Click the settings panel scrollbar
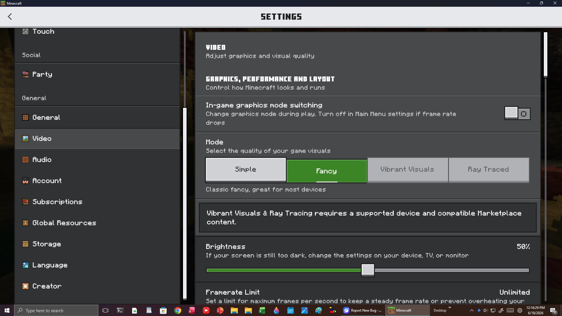The image size is (562, 316). click(545, 54)
